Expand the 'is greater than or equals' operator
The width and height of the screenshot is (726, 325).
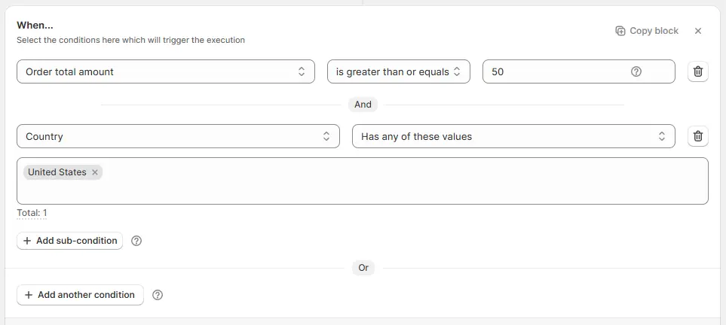point(398,71)
